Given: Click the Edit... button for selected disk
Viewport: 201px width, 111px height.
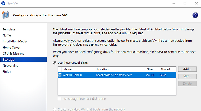Looking at the screenshot, I should point(187,76).
